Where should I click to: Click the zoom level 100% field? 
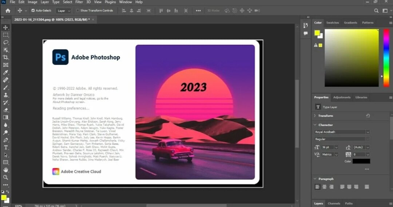click(19, 206)
